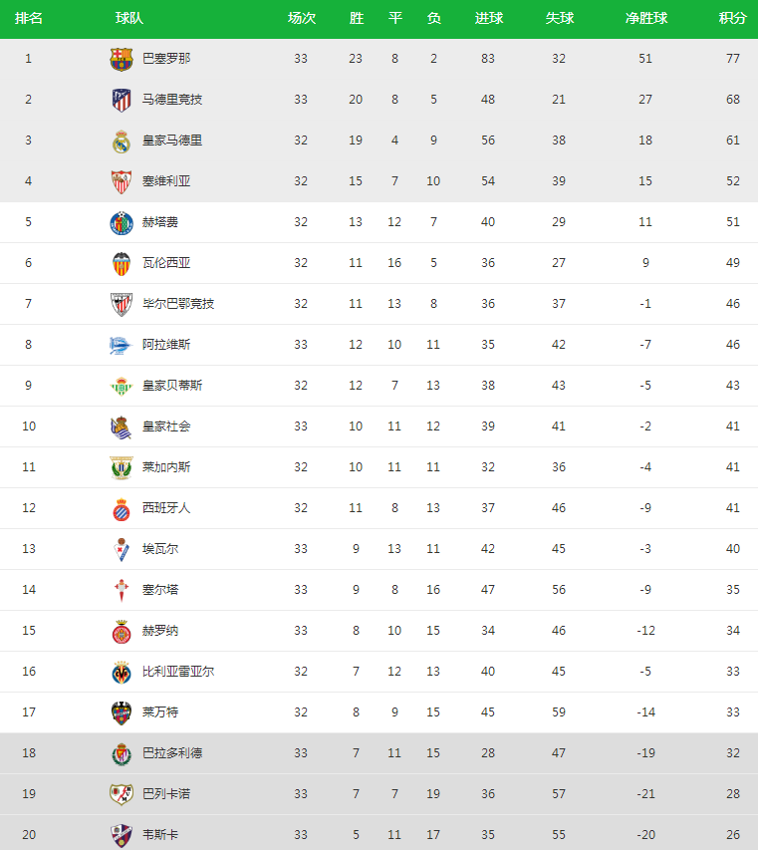The height and width of the screenshot is (850, 758).
Task: Open the Rayo Vallecano badge
Action: [122, 794]
